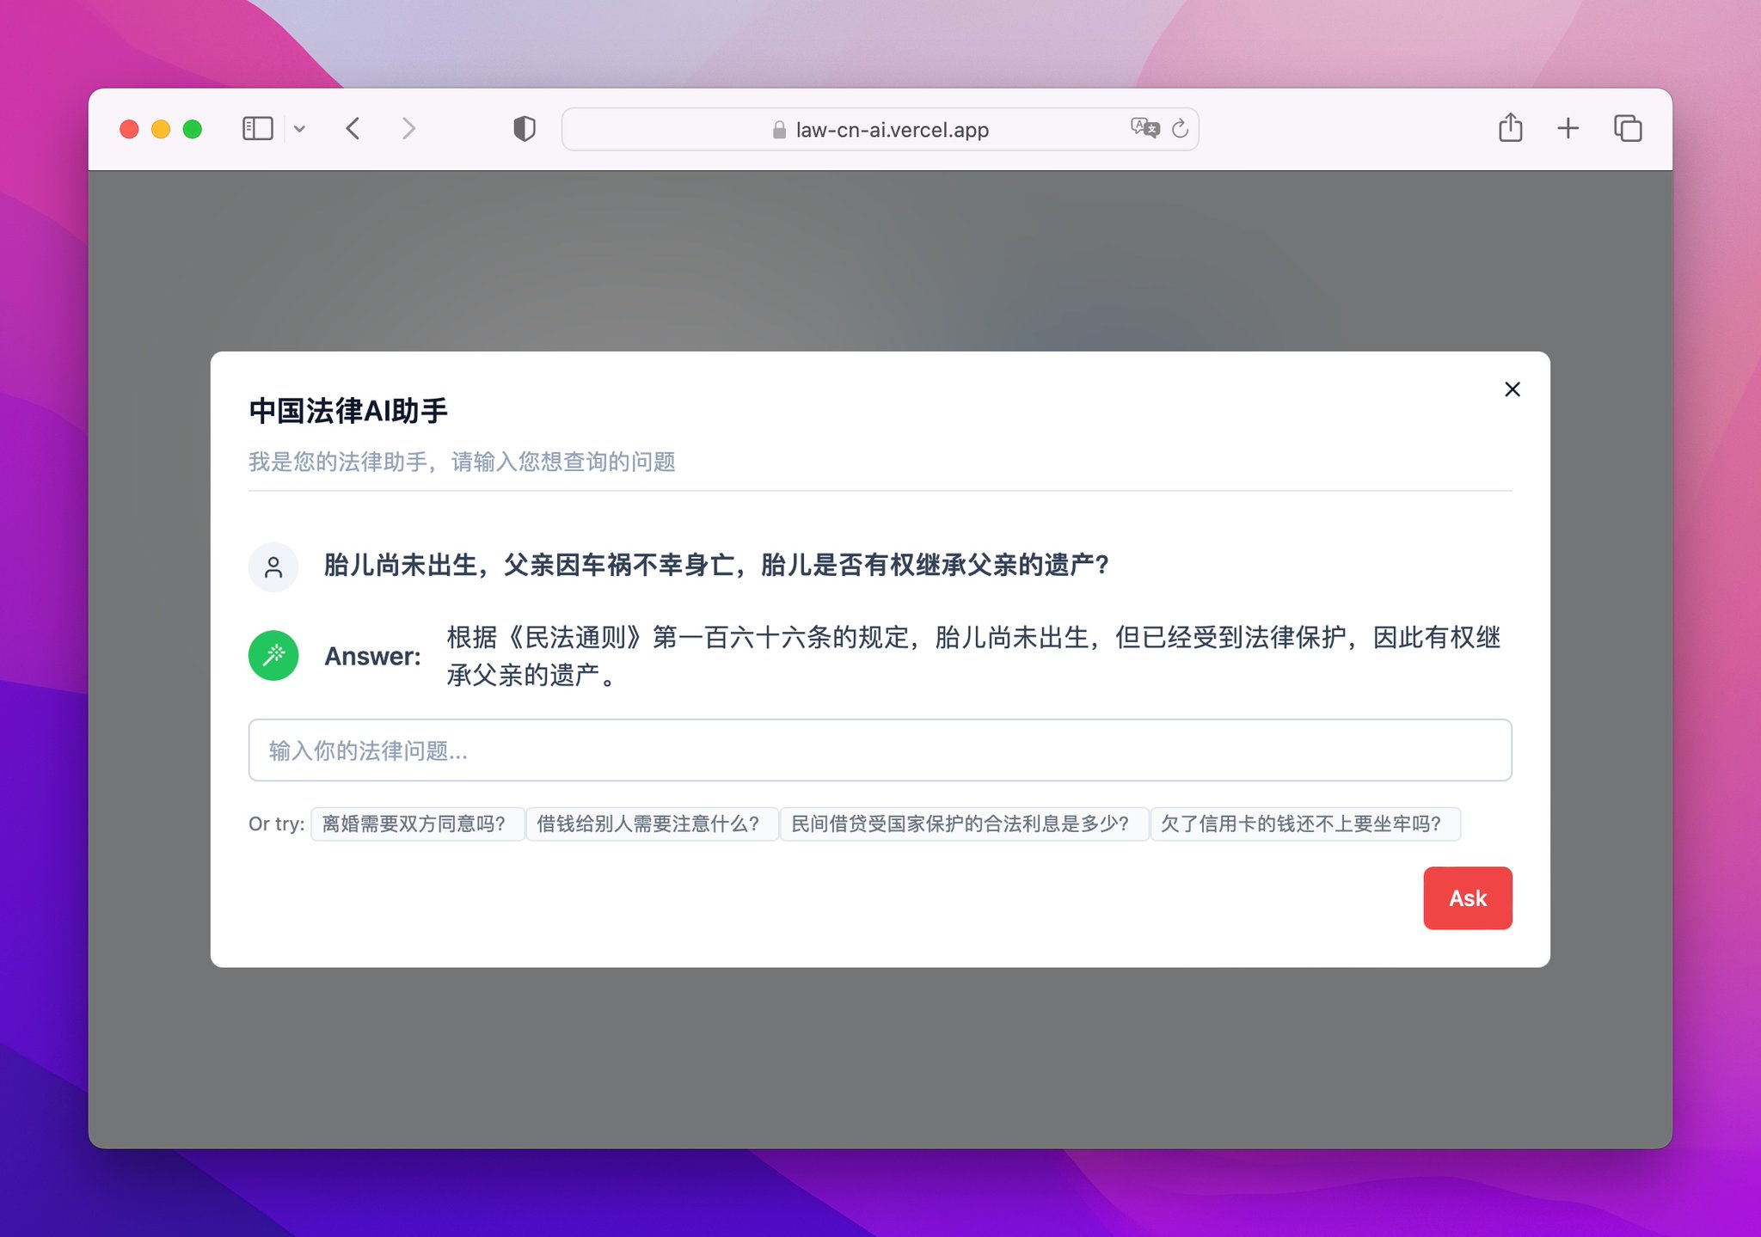The height and width of the screenshot is (1237, 1761).
Task: Click the user avatar next to the question
Action: pos(273,566)
